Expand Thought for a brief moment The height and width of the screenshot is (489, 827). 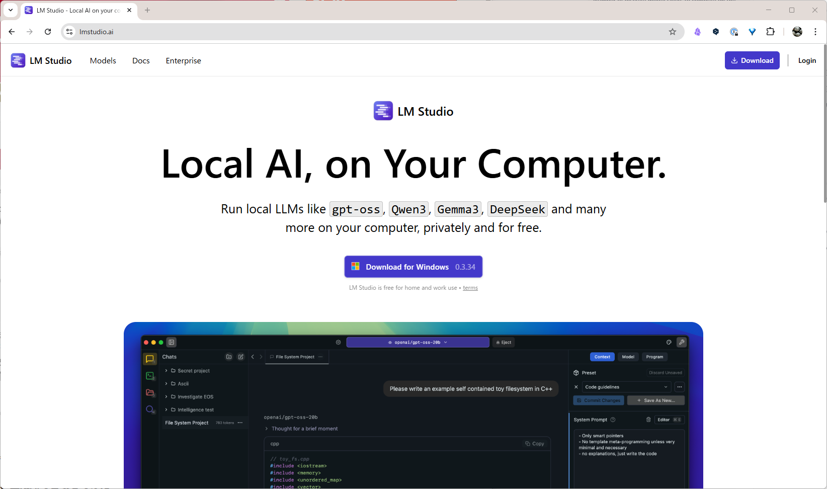point(302,429)
